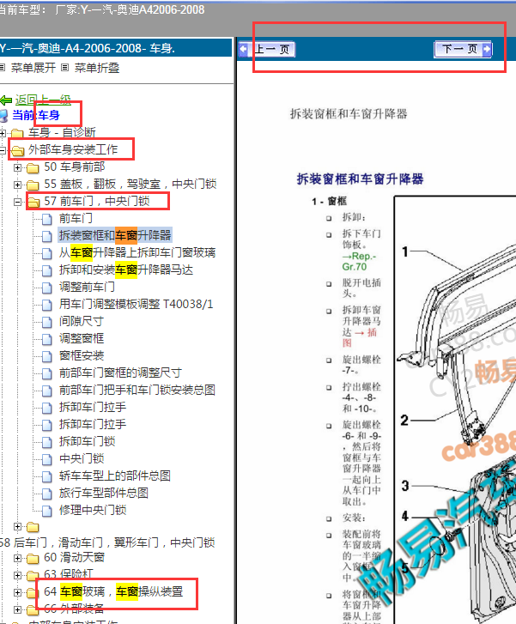
Task: Collapse 57 前车门，中央门锁 node
Action: point(17,203)
